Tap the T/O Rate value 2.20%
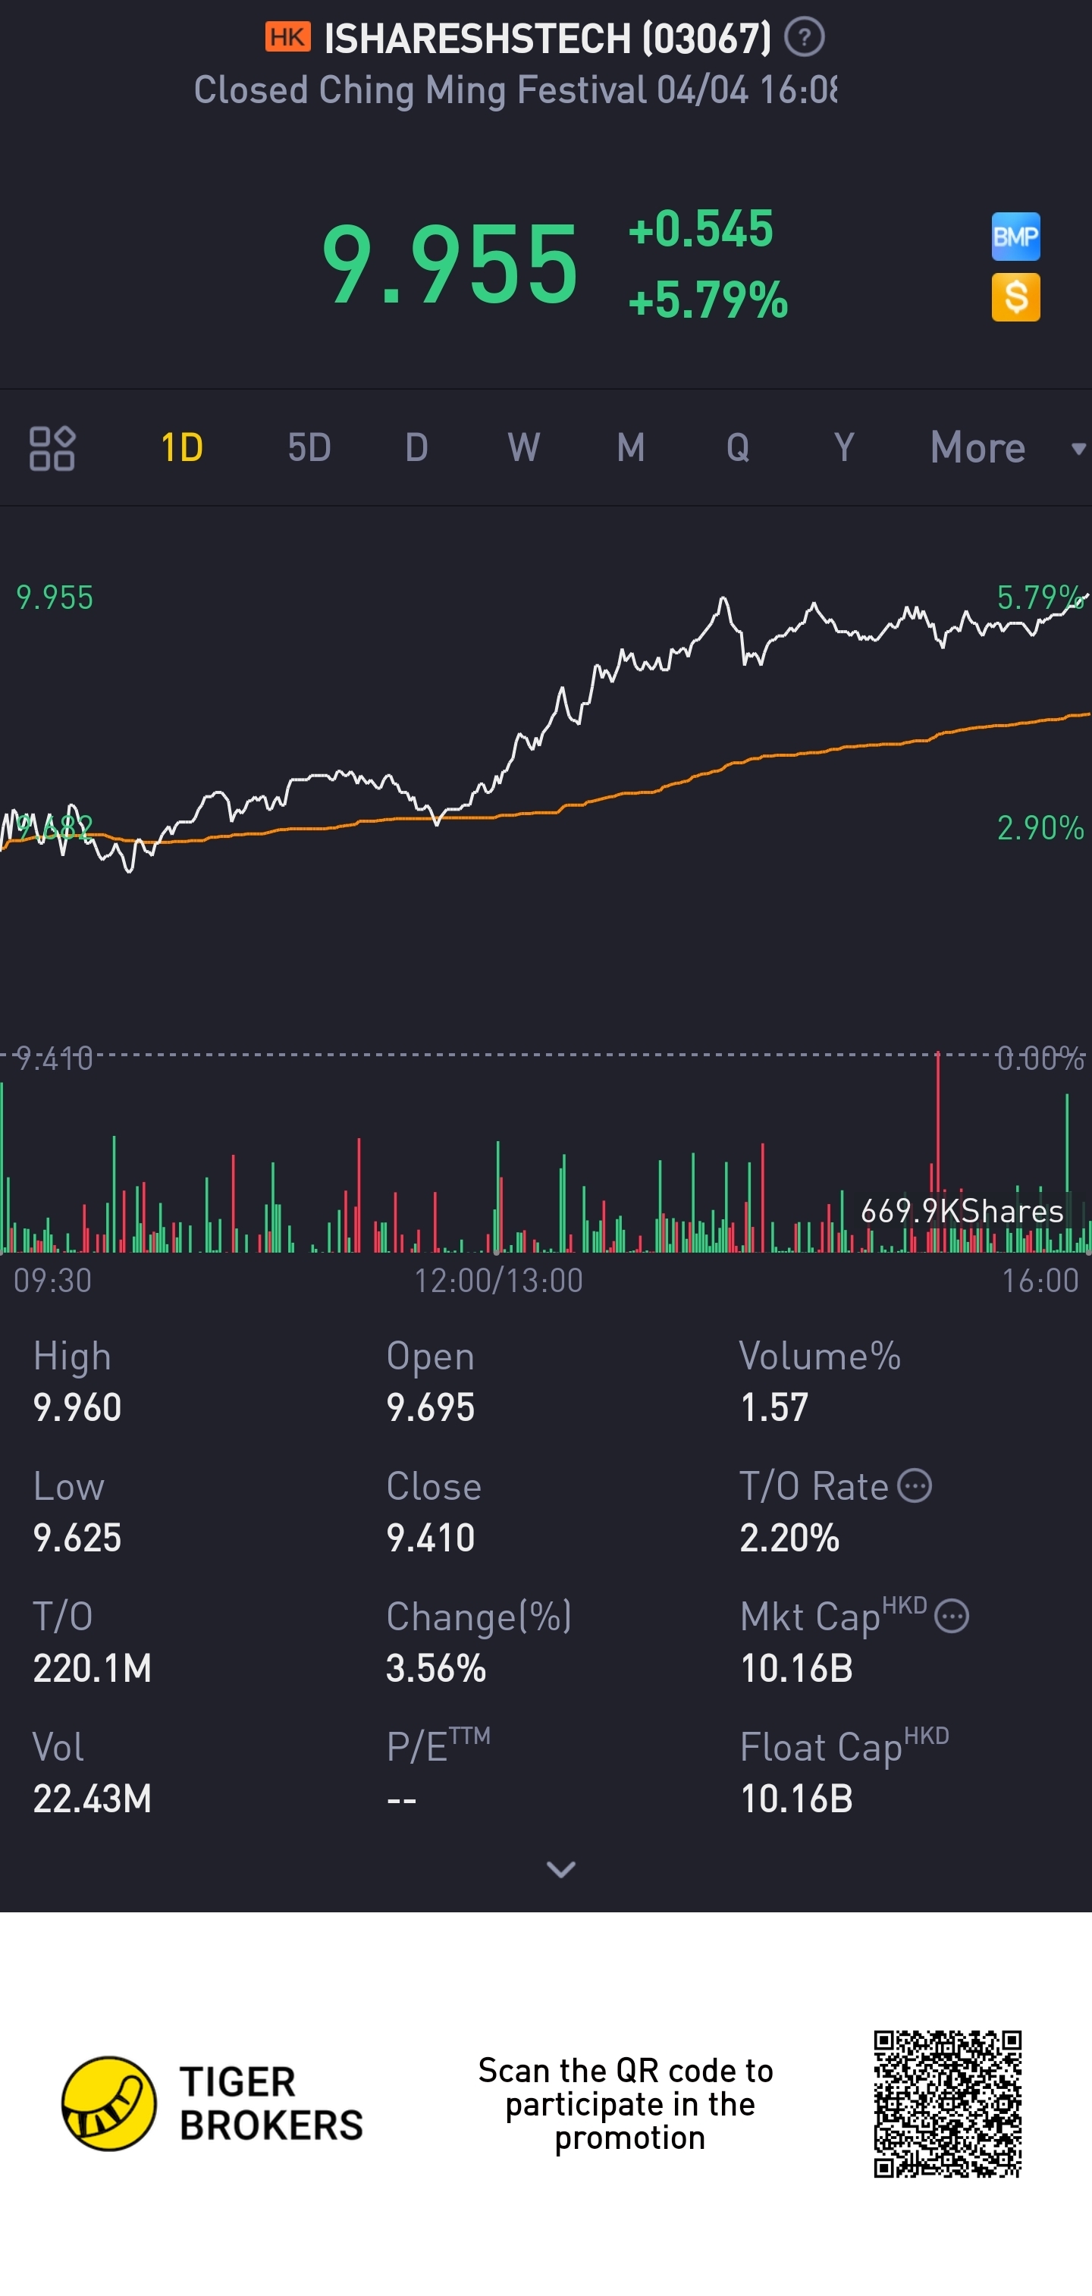This screenshot has height=2296, width=1092. coord(790,1538)
